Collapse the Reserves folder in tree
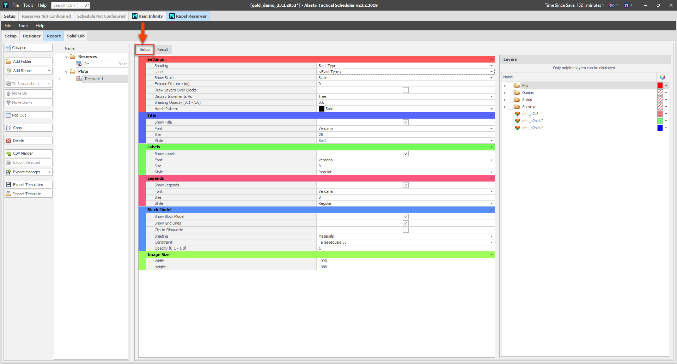The width and height of the screenshot is (677, 364). click(66, 57)
